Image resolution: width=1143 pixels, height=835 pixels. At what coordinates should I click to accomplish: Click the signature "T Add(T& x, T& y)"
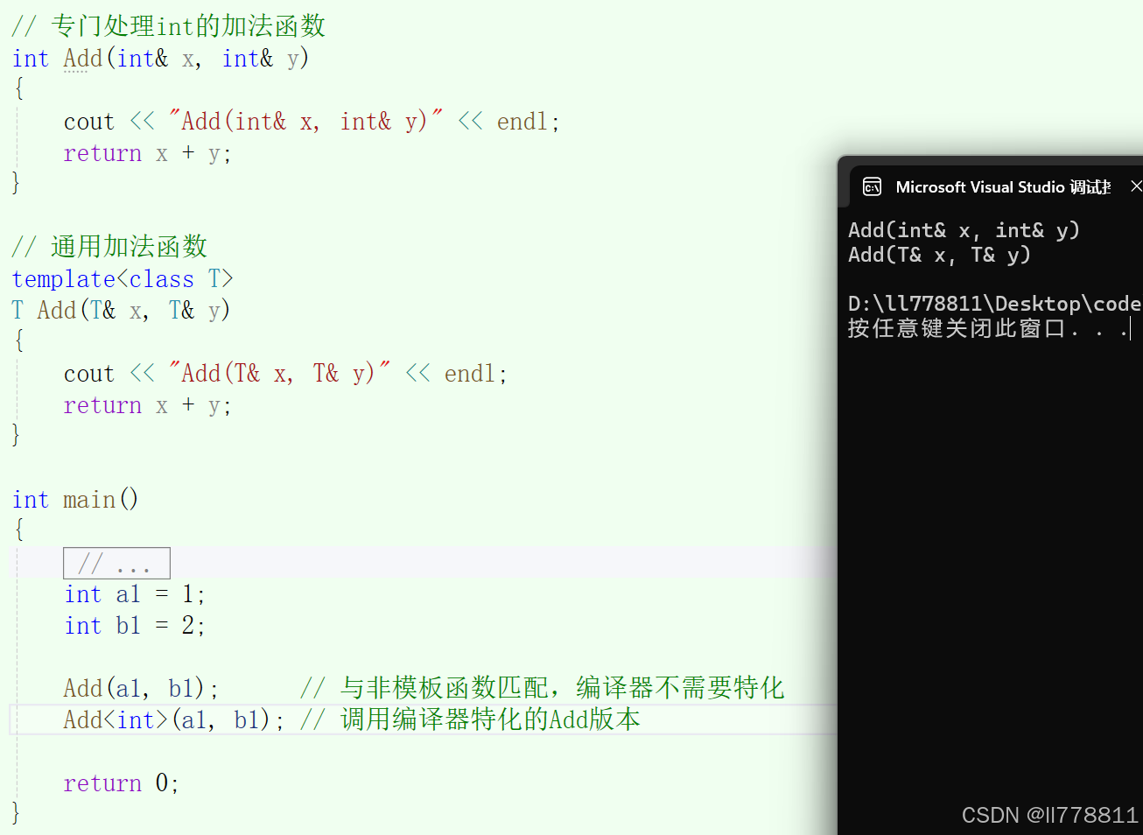(121, 311)
